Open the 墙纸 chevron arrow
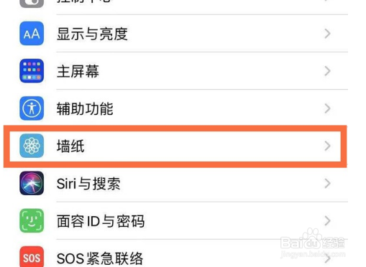Screen dimensions: 366x267 pyautogui.click(x=327, y=146)
